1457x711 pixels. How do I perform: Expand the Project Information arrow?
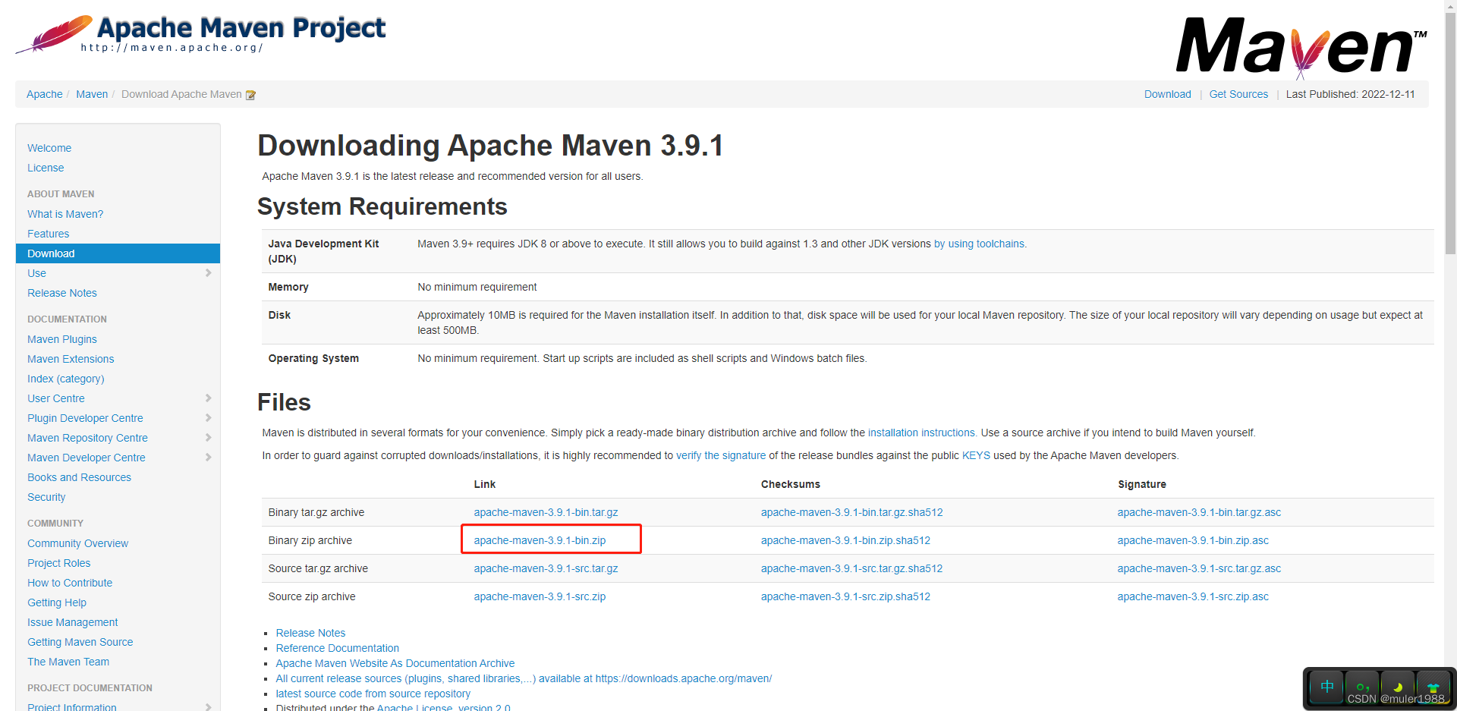pos(209,706)
